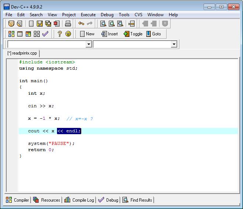Click the Go to Line toolbar icon

pyautogui.click(x=132, y=24)
